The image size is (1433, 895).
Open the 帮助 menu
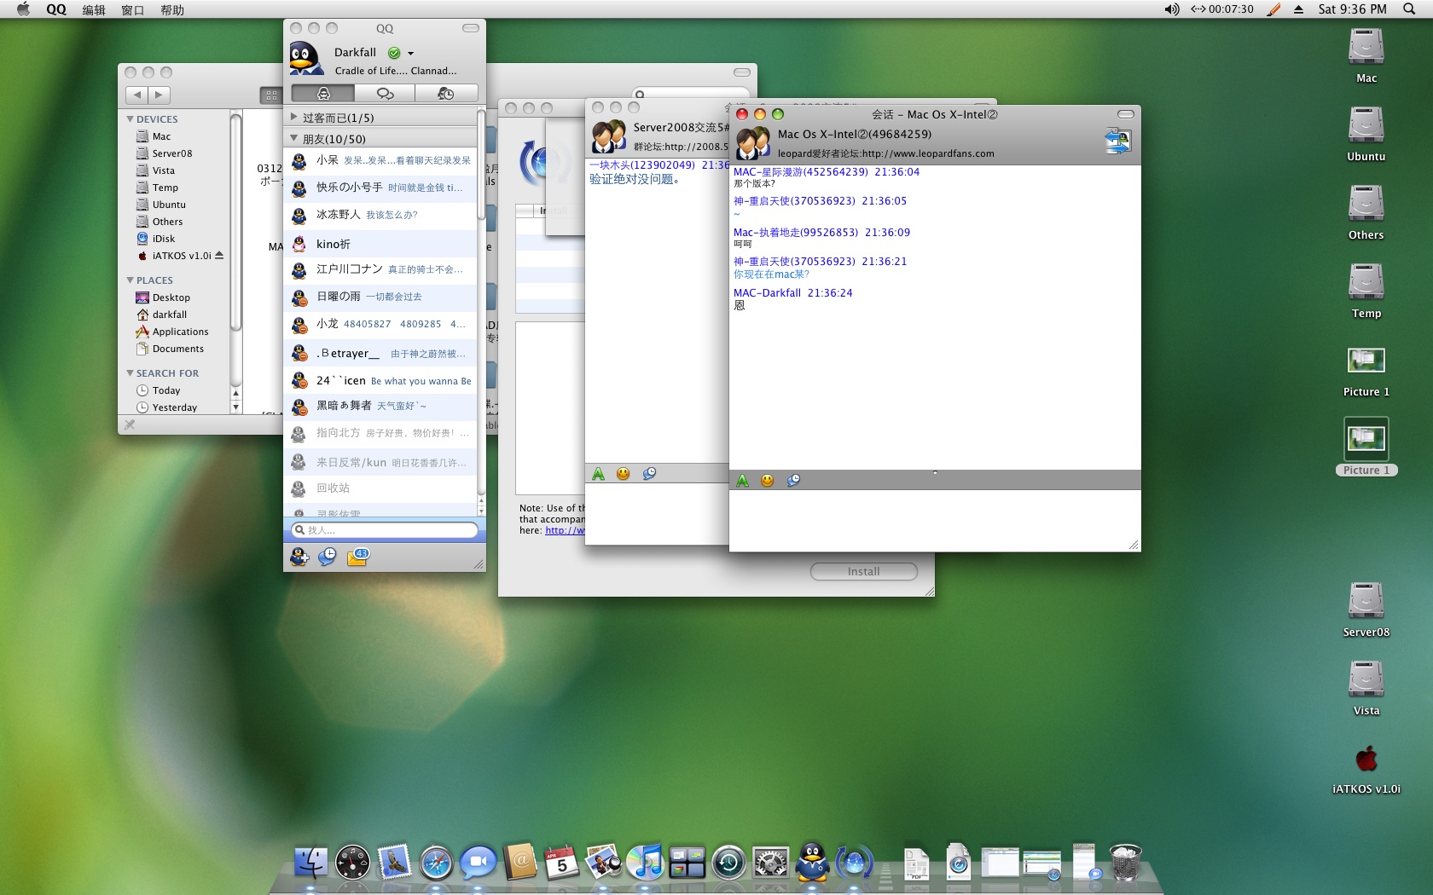[x=172, y=9]
